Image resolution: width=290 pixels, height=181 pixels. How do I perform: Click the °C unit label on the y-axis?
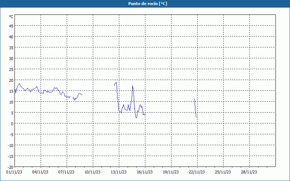click(x=11, y=17)
